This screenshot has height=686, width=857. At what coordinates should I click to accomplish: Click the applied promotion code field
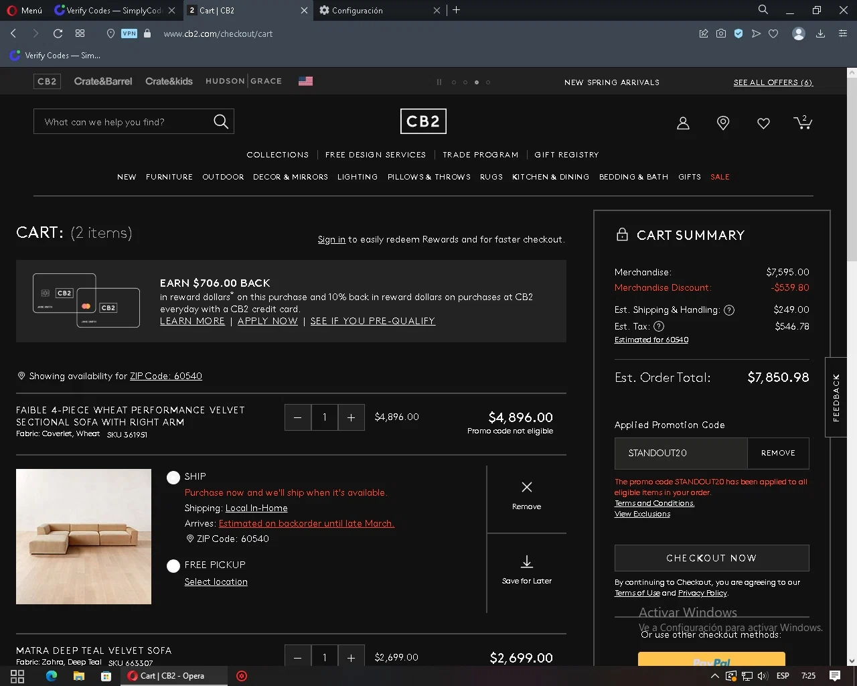[681, 454]
